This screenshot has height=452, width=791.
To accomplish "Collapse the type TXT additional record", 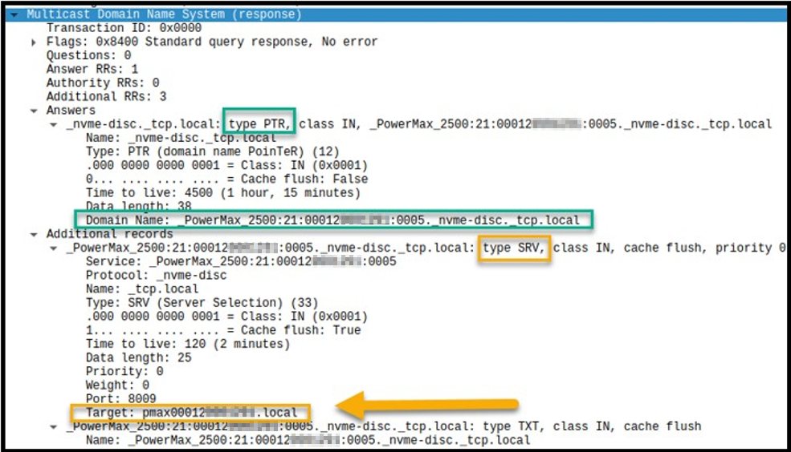I will pos(53,427).
